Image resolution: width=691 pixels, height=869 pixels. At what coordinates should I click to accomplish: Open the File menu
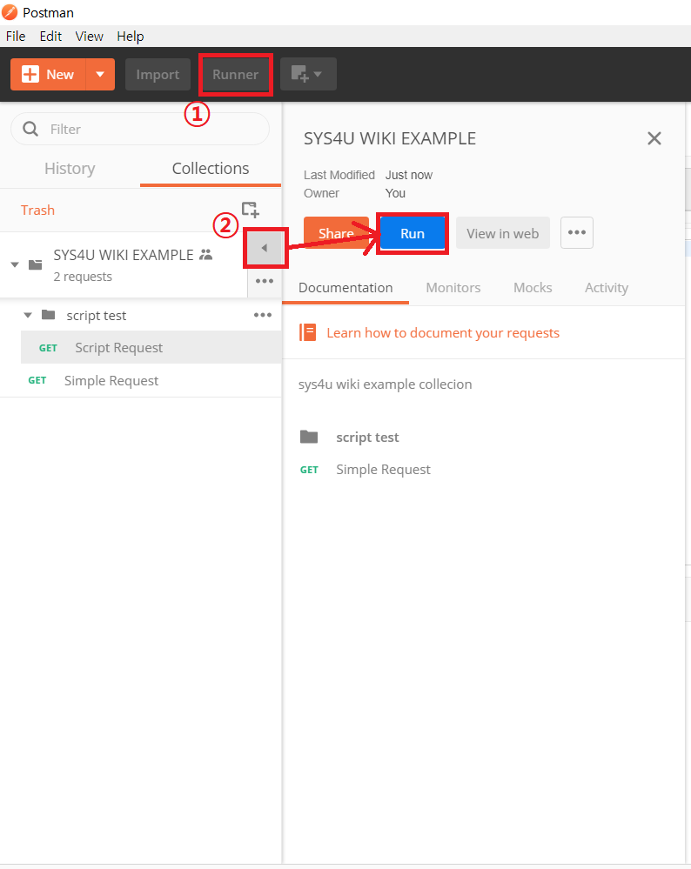(x=16, y=36)
